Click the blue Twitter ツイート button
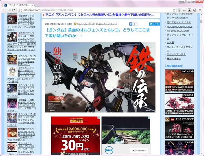The image size is (204, 156). coord(154,24)
